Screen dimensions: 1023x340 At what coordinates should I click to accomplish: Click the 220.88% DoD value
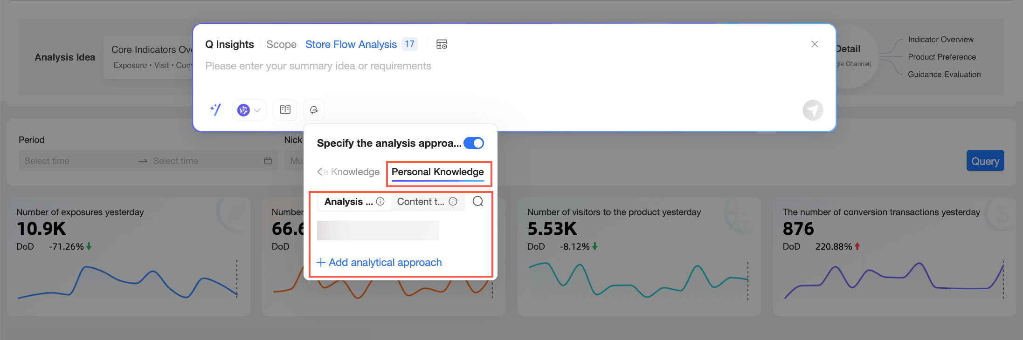tap(834, 246)
